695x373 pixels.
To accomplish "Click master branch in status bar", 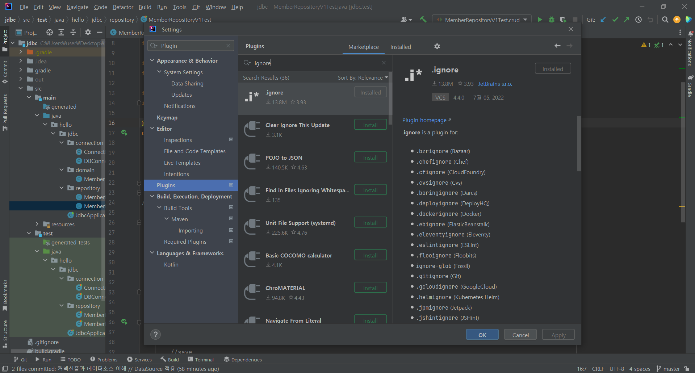I will (x=668, y=369).
